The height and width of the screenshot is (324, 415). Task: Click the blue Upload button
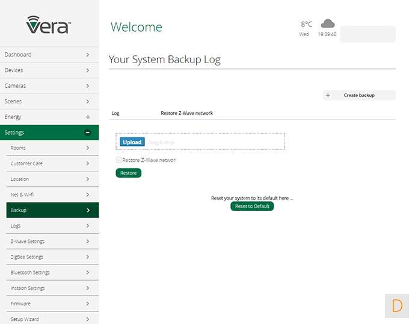click(132, 142)
